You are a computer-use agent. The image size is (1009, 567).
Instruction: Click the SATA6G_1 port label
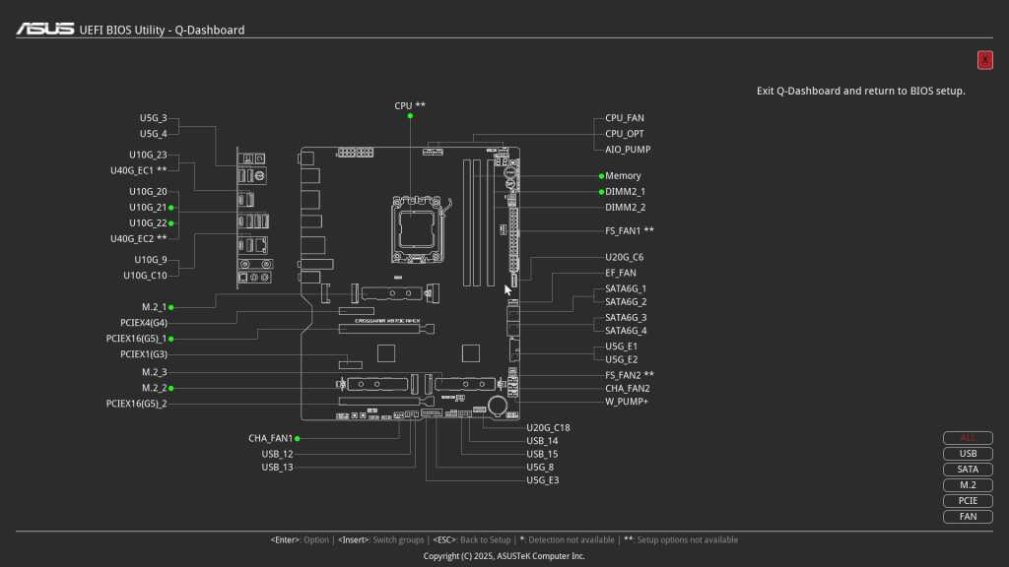626,288
